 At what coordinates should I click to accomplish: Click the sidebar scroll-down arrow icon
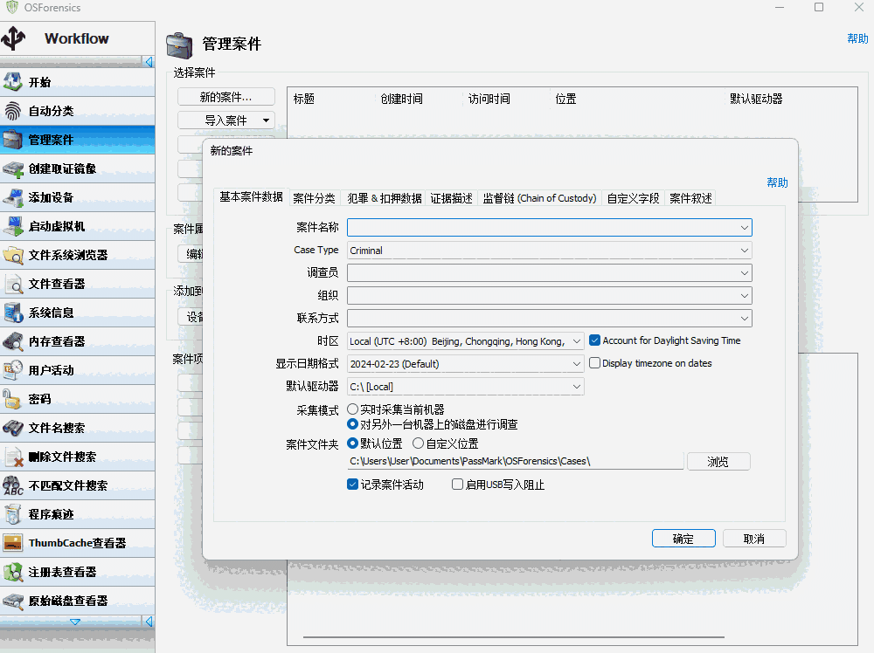tap(74, 622)
